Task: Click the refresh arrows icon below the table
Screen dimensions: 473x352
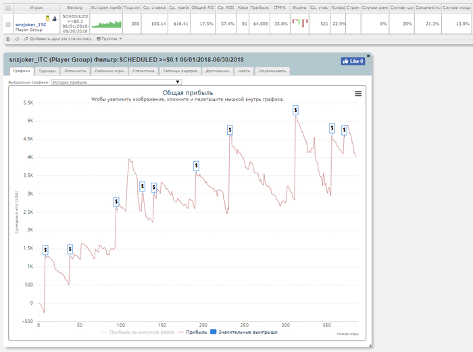Action: tap(17, 39)
